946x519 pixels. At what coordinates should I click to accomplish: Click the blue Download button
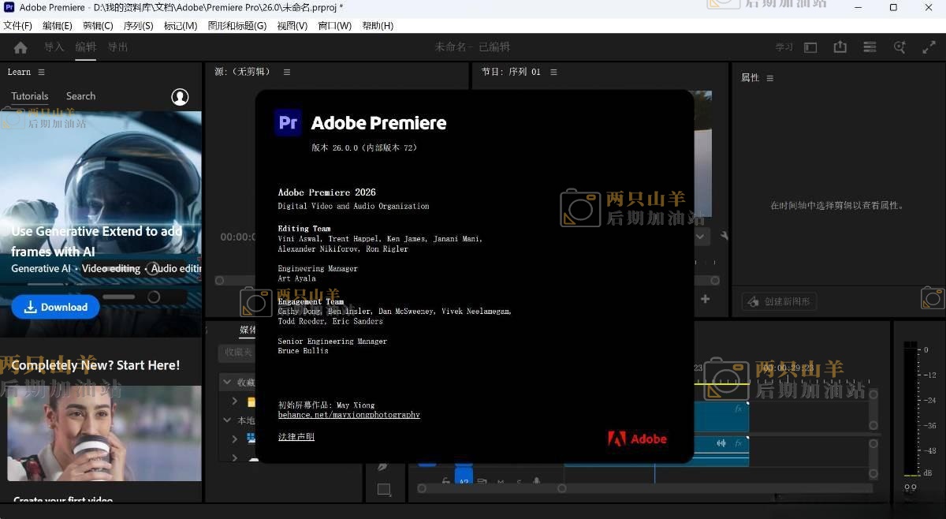pos(55,307)
